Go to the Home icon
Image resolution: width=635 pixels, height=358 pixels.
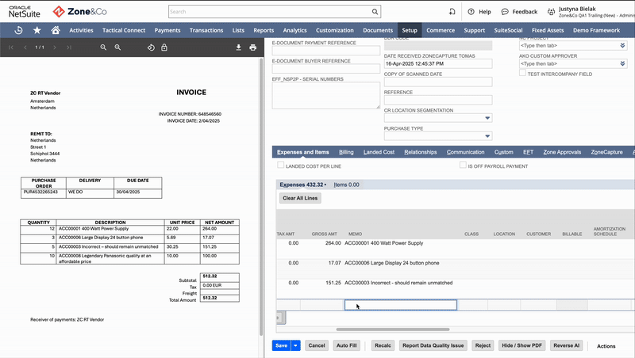56,30
